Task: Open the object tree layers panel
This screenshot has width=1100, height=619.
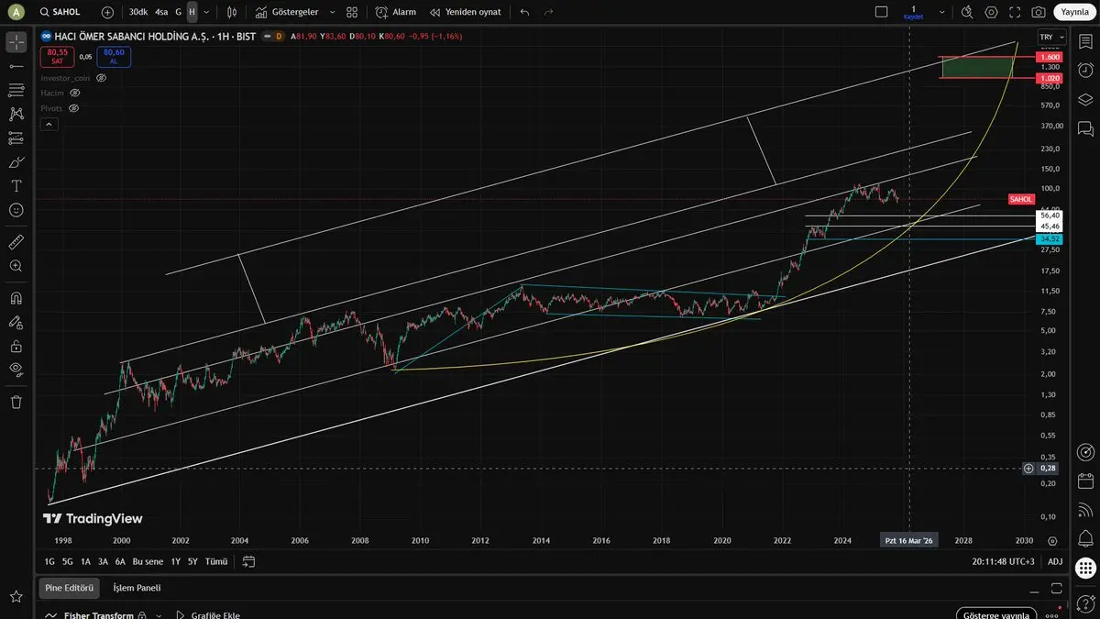Action: click(1085, 99)
